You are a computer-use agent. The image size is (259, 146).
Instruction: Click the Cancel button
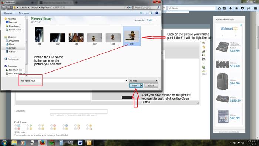coord(151,86)
